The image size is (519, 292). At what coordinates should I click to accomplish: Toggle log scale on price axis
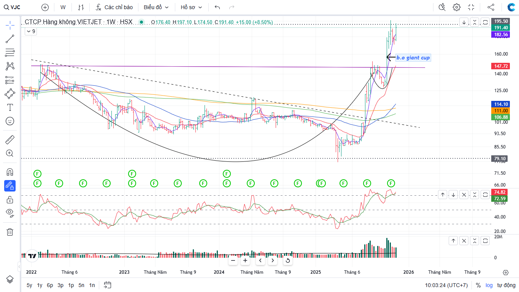[x=489, y=285]
